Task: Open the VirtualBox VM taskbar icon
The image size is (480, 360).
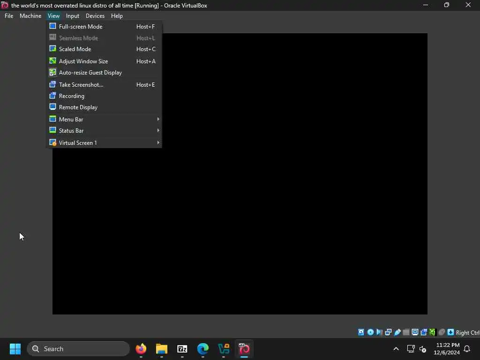Action: 244,349
